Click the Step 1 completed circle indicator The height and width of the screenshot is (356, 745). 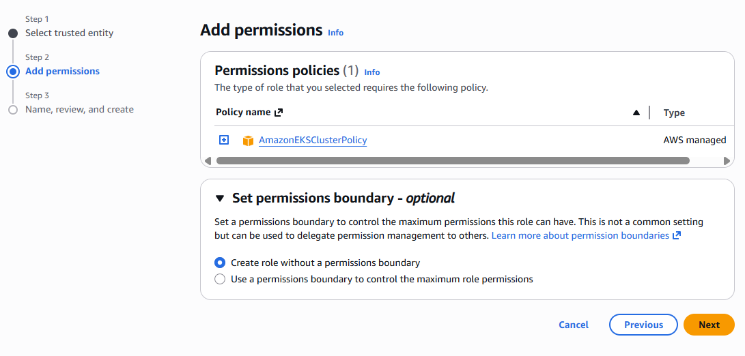[12, 33]
